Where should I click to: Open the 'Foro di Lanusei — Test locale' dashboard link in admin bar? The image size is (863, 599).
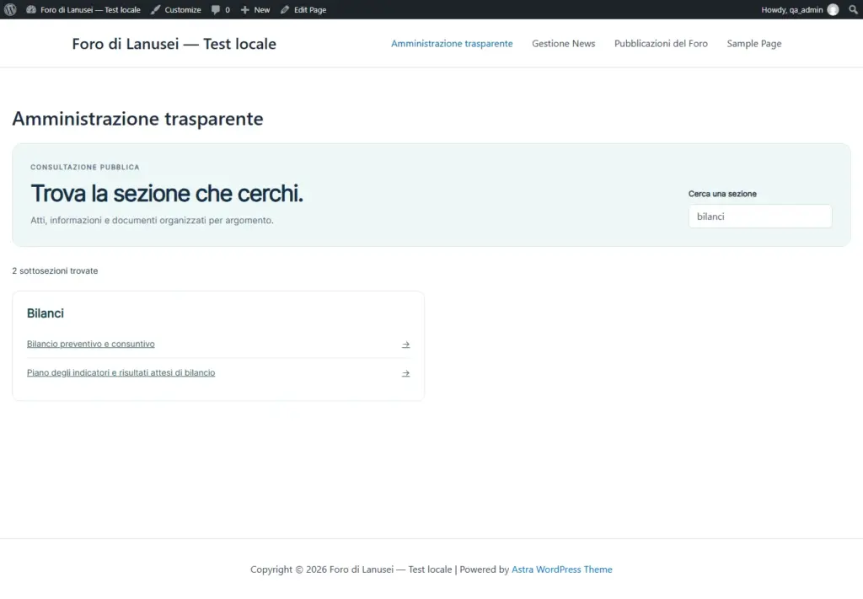pyautogui.click(x=83, y=9)
